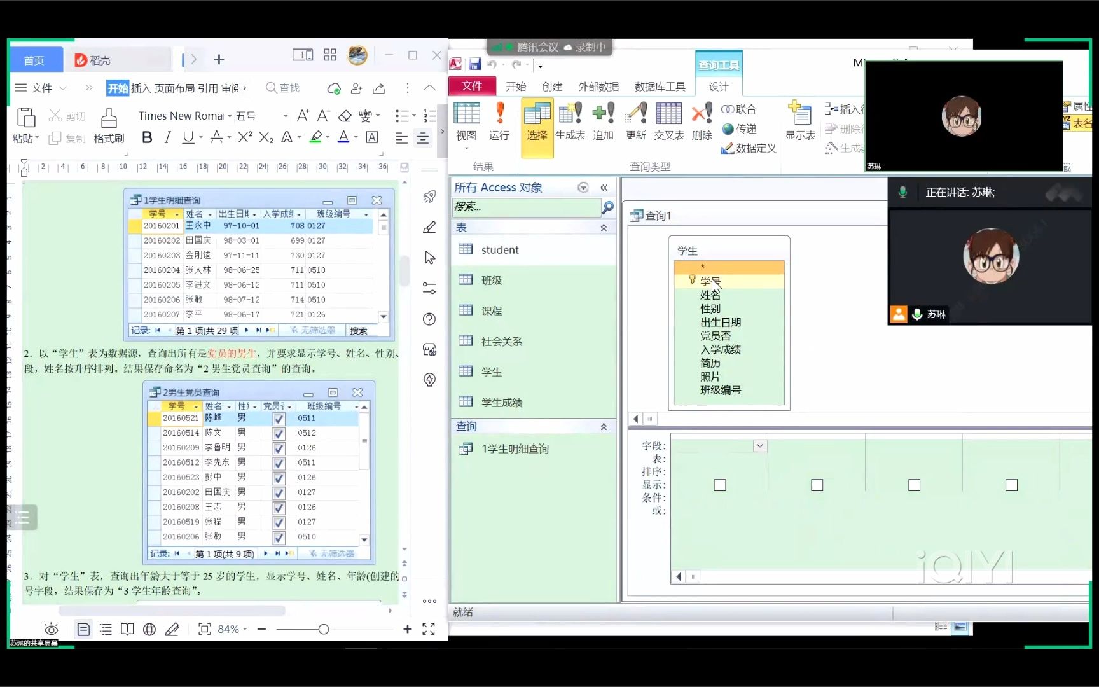Open the 首页 tab in WPS
1099x687 pixels.
tap(35, 60)
